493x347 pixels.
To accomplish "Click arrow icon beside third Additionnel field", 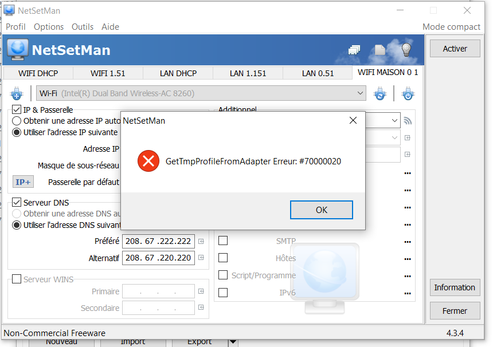I will 408,154.
